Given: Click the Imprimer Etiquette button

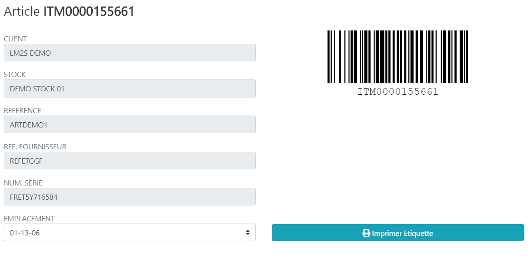Looking at the screenshot, I should click(x=397, y=233).
